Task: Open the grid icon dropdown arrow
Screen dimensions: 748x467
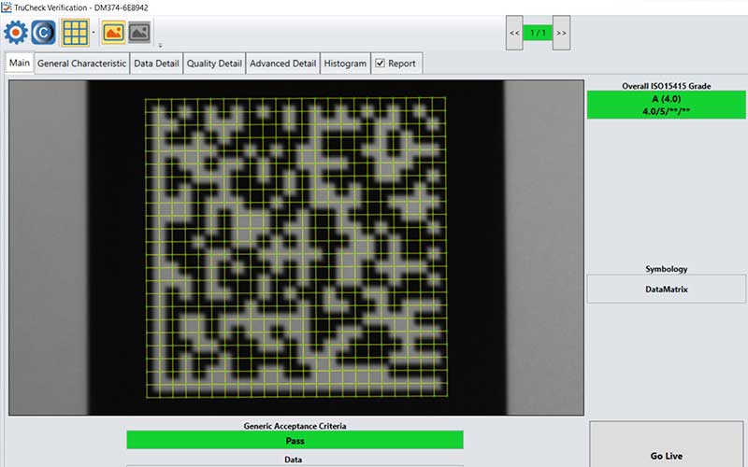Action: point(93,33)
